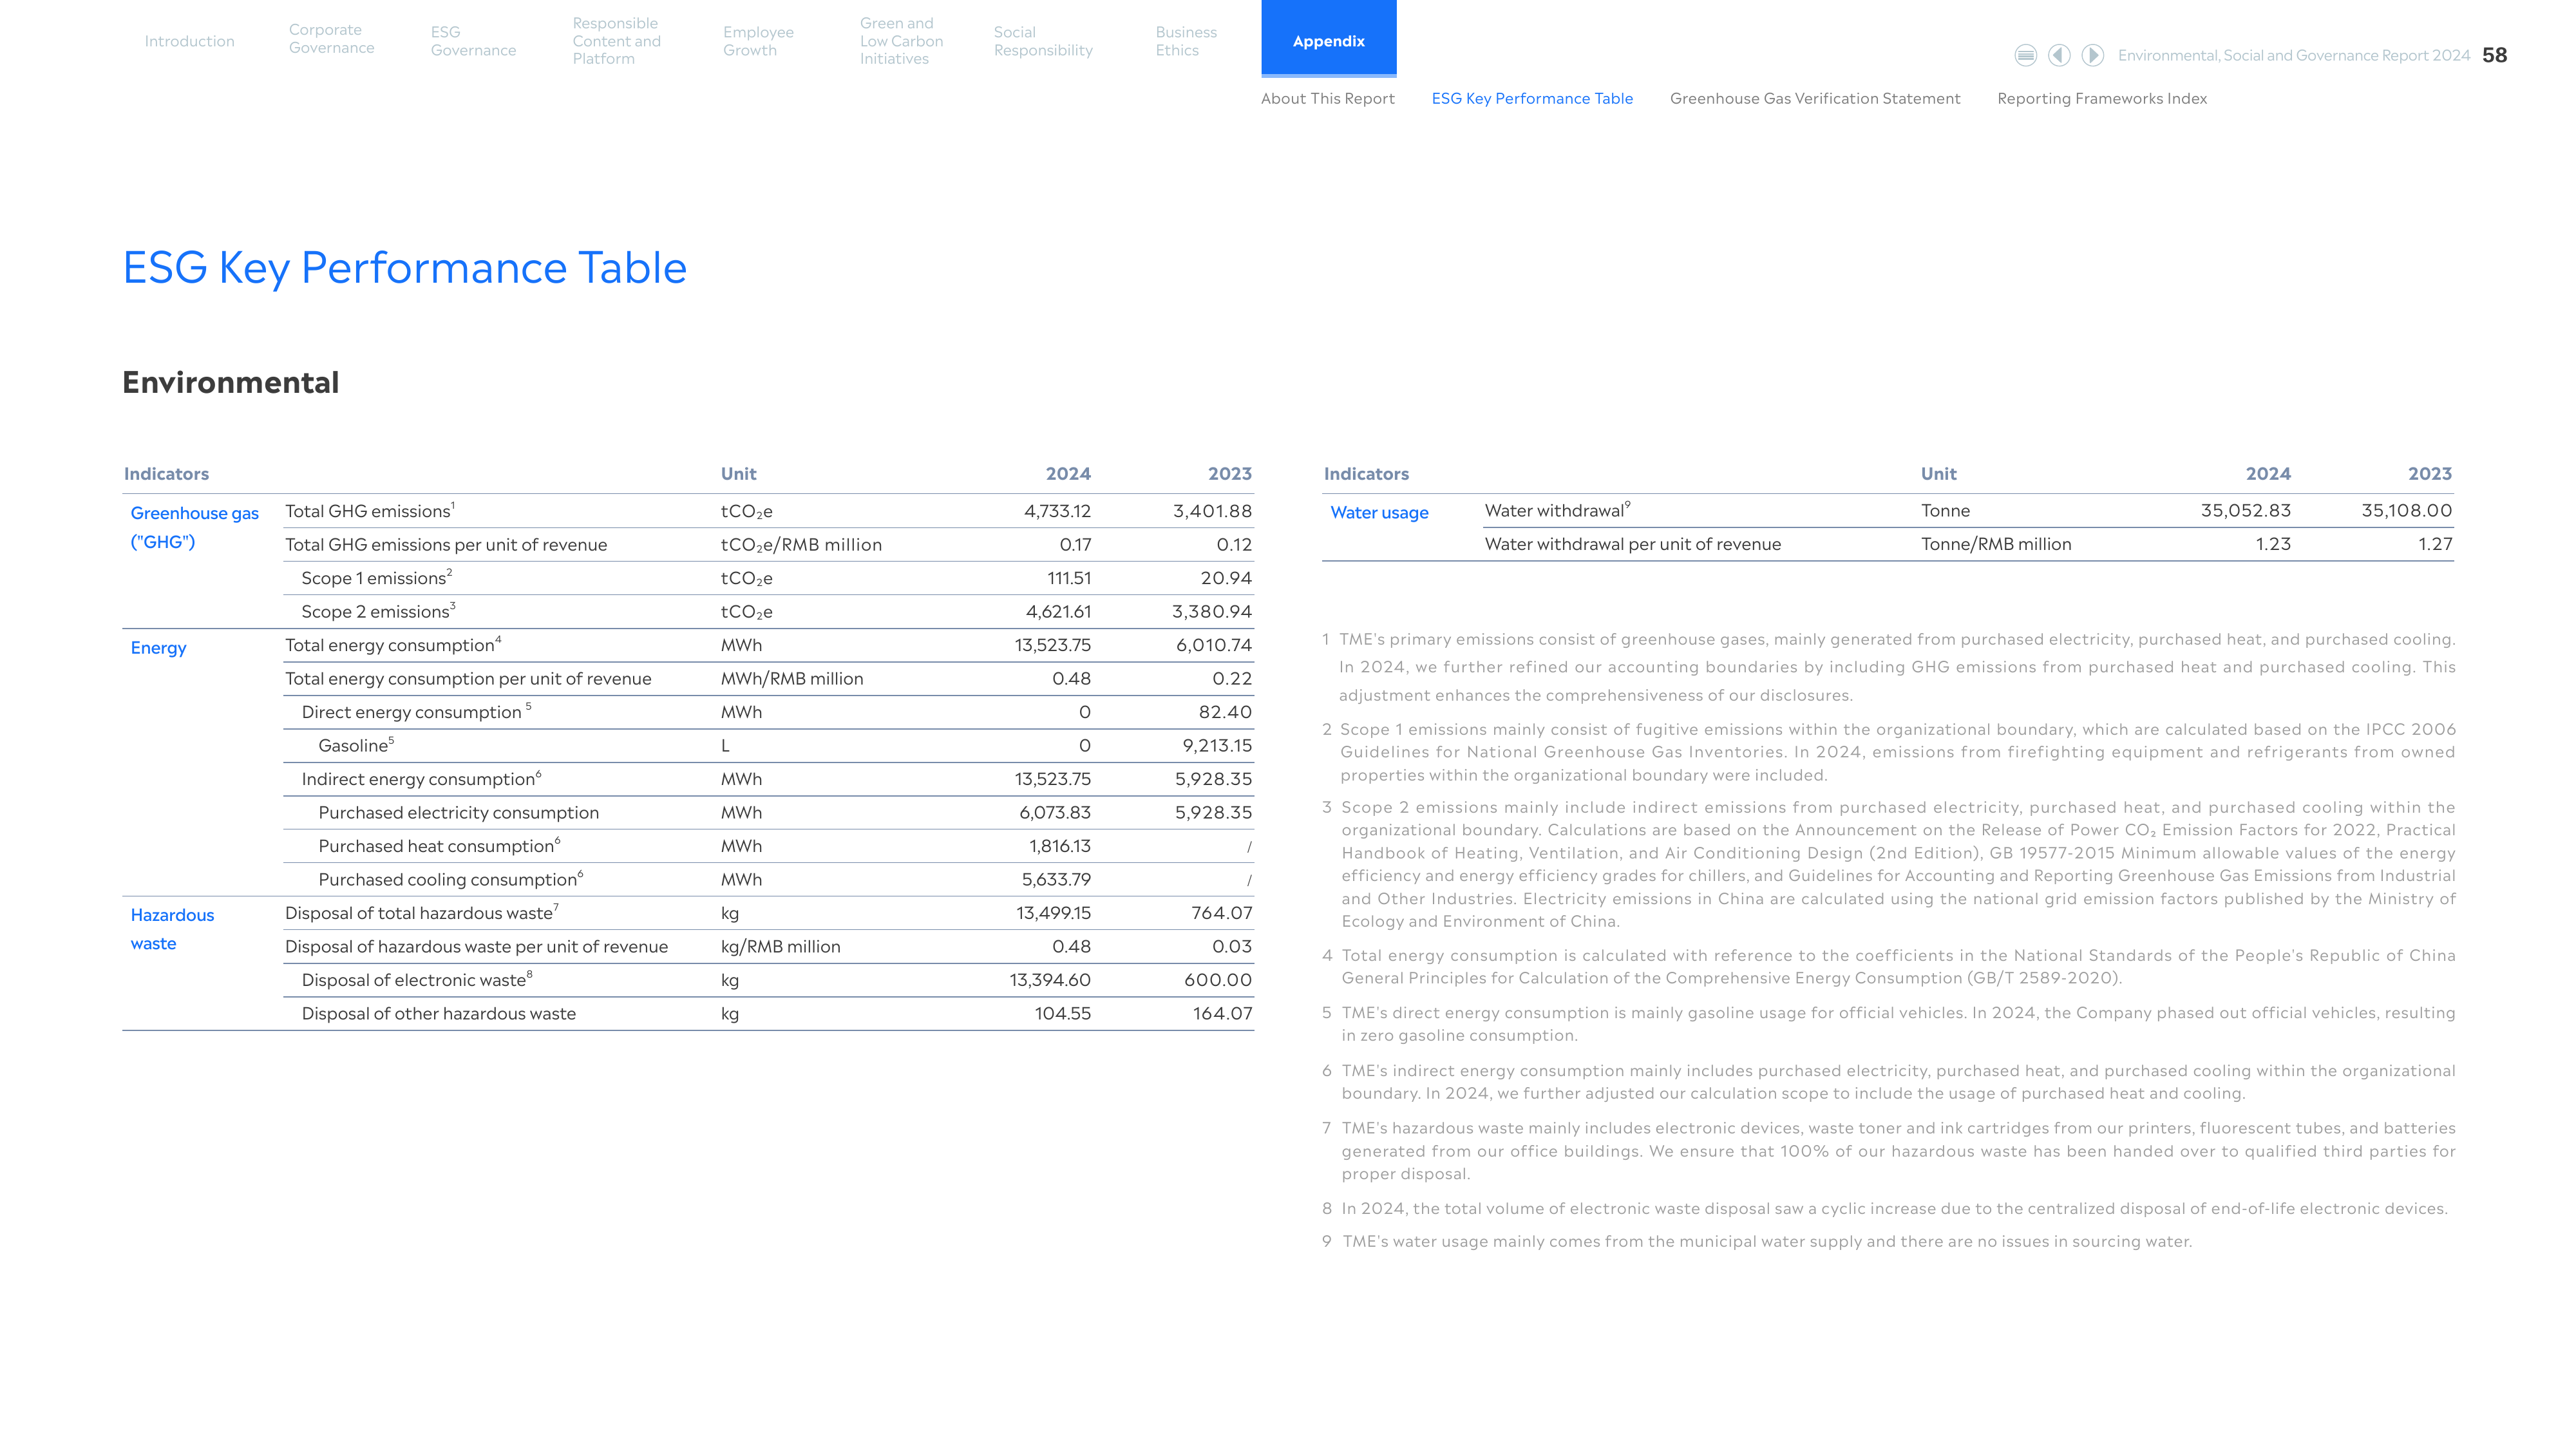This screenshot has width=2576, height=1449.
Task: Open About This Report link
Action: (1327, 98)
